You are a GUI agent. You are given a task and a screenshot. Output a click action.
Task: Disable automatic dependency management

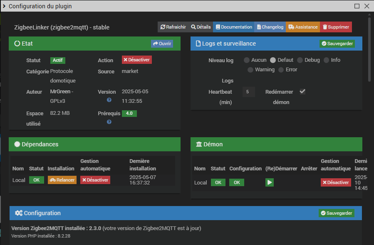(x=95, y=180)
